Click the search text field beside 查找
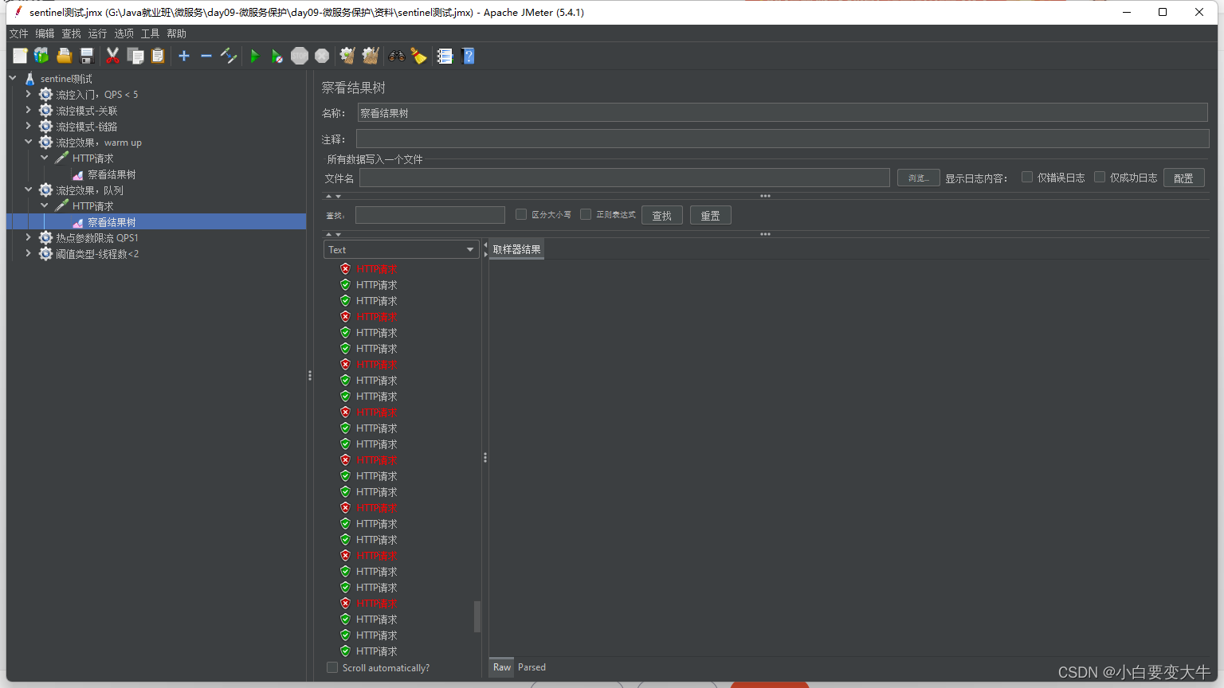The image size is (1224, 688). click(430, 215)
